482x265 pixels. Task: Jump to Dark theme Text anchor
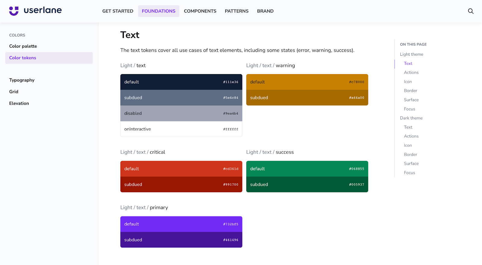pos(408,127)
